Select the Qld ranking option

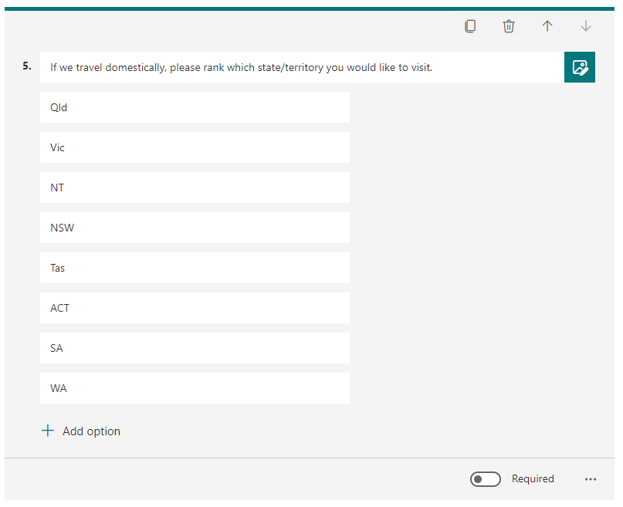(x=195, y=107)
